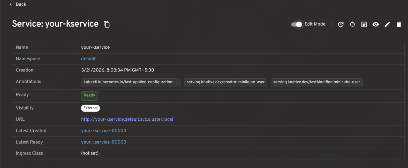
Task: Click the pencil edit icon
Action: coord(387,24)
